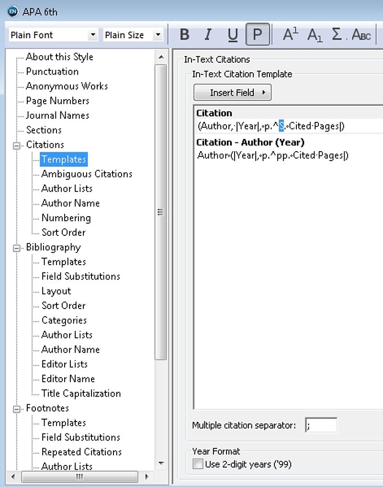Apply Superscript formatting icon
This screenshot has height=487, width=383.
pos(291,34)
